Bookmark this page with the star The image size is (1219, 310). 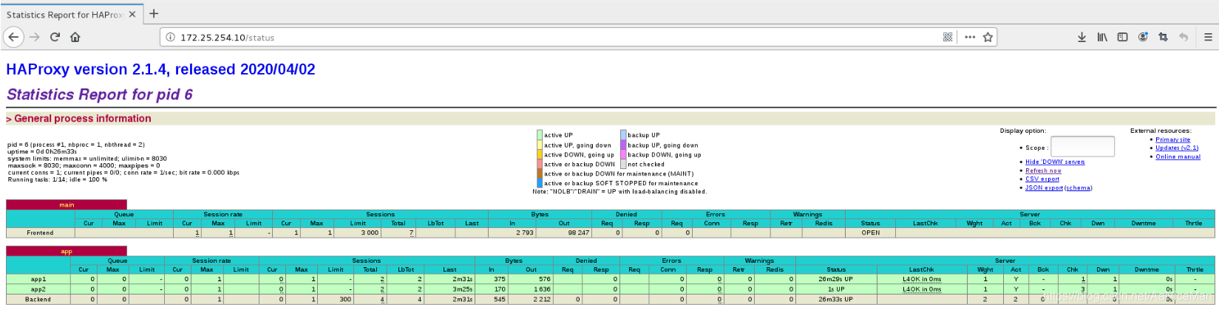click(988, 37)
